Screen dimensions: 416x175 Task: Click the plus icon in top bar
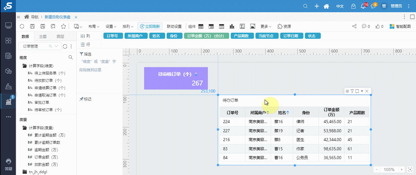coord(317,6)
